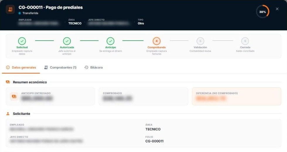Click the info icon on Datos generales
The image size is (287, 152).
click(8, 68)
